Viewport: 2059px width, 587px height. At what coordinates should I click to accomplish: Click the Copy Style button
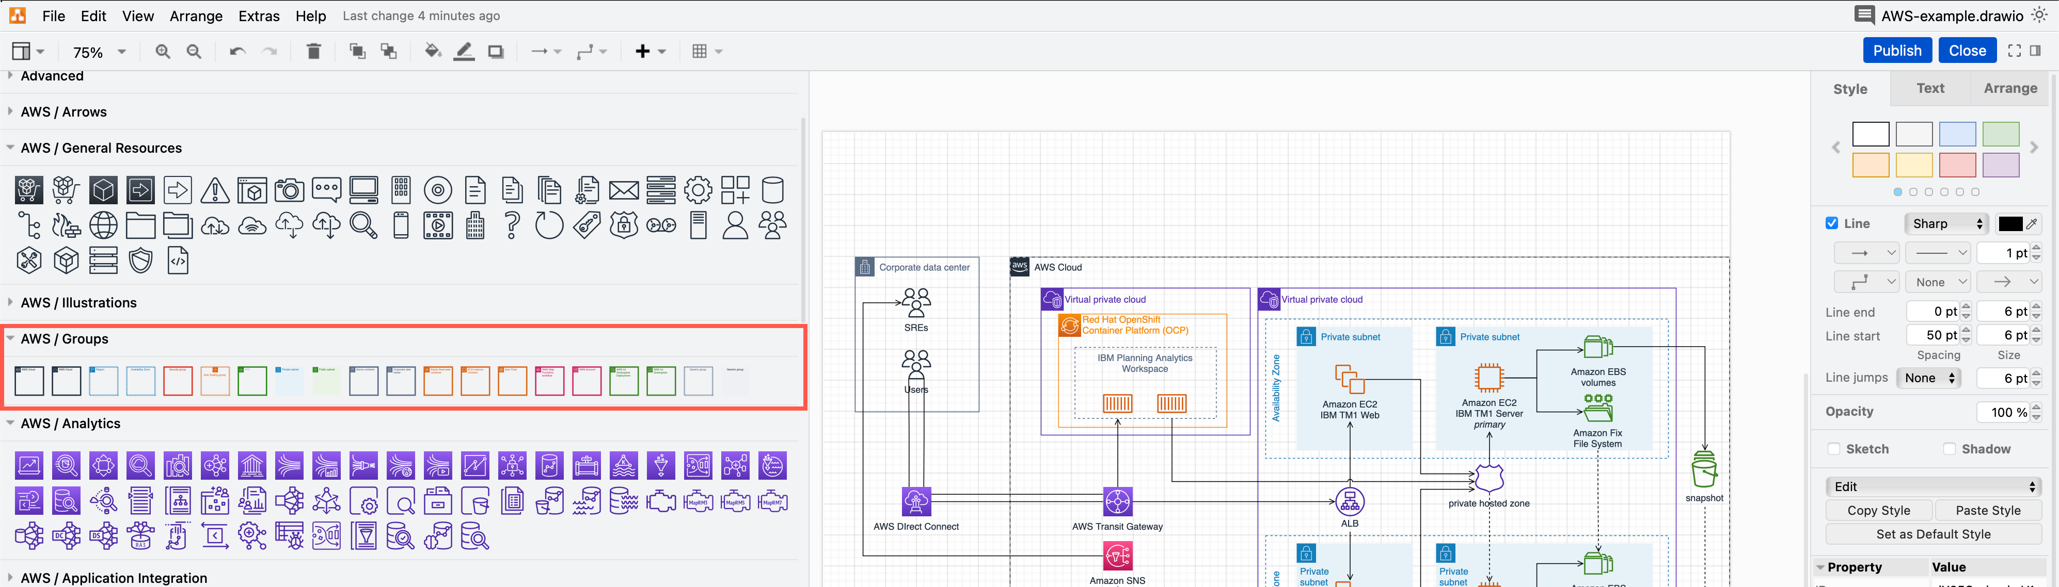click(1878, 510)
